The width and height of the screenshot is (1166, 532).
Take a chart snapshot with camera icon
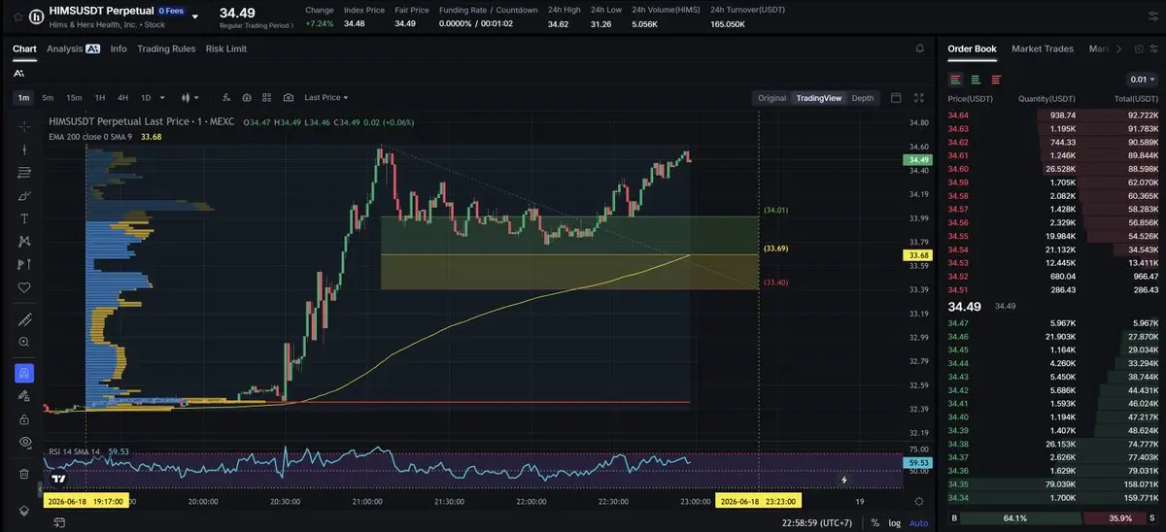289,97
